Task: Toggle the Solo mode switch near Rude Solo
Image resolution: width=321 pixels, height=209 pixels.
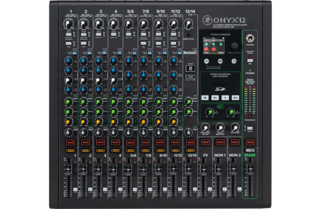Action: click(250, 128)
